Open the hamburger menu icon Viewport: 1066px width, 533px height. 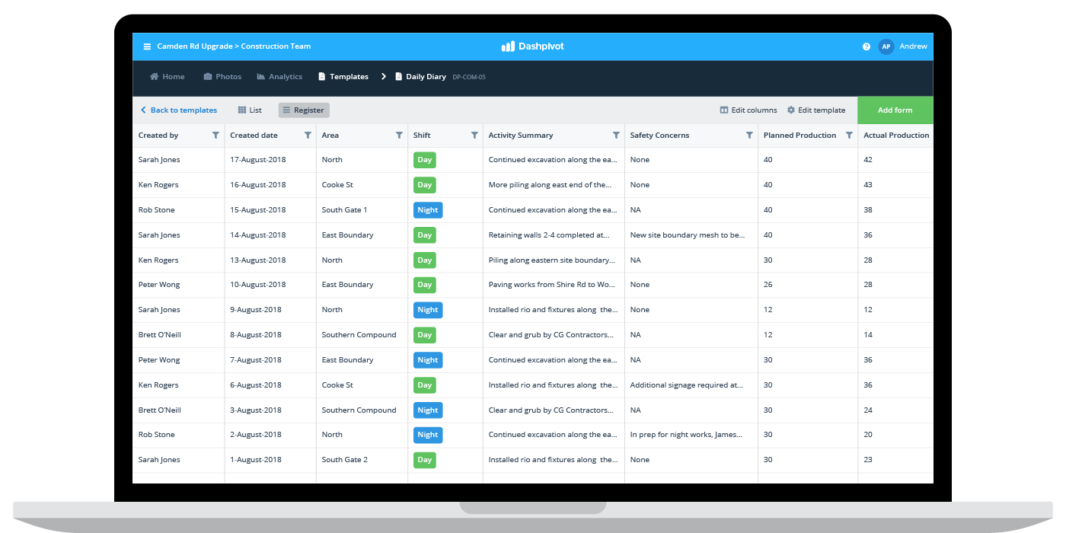click(147, 46)
